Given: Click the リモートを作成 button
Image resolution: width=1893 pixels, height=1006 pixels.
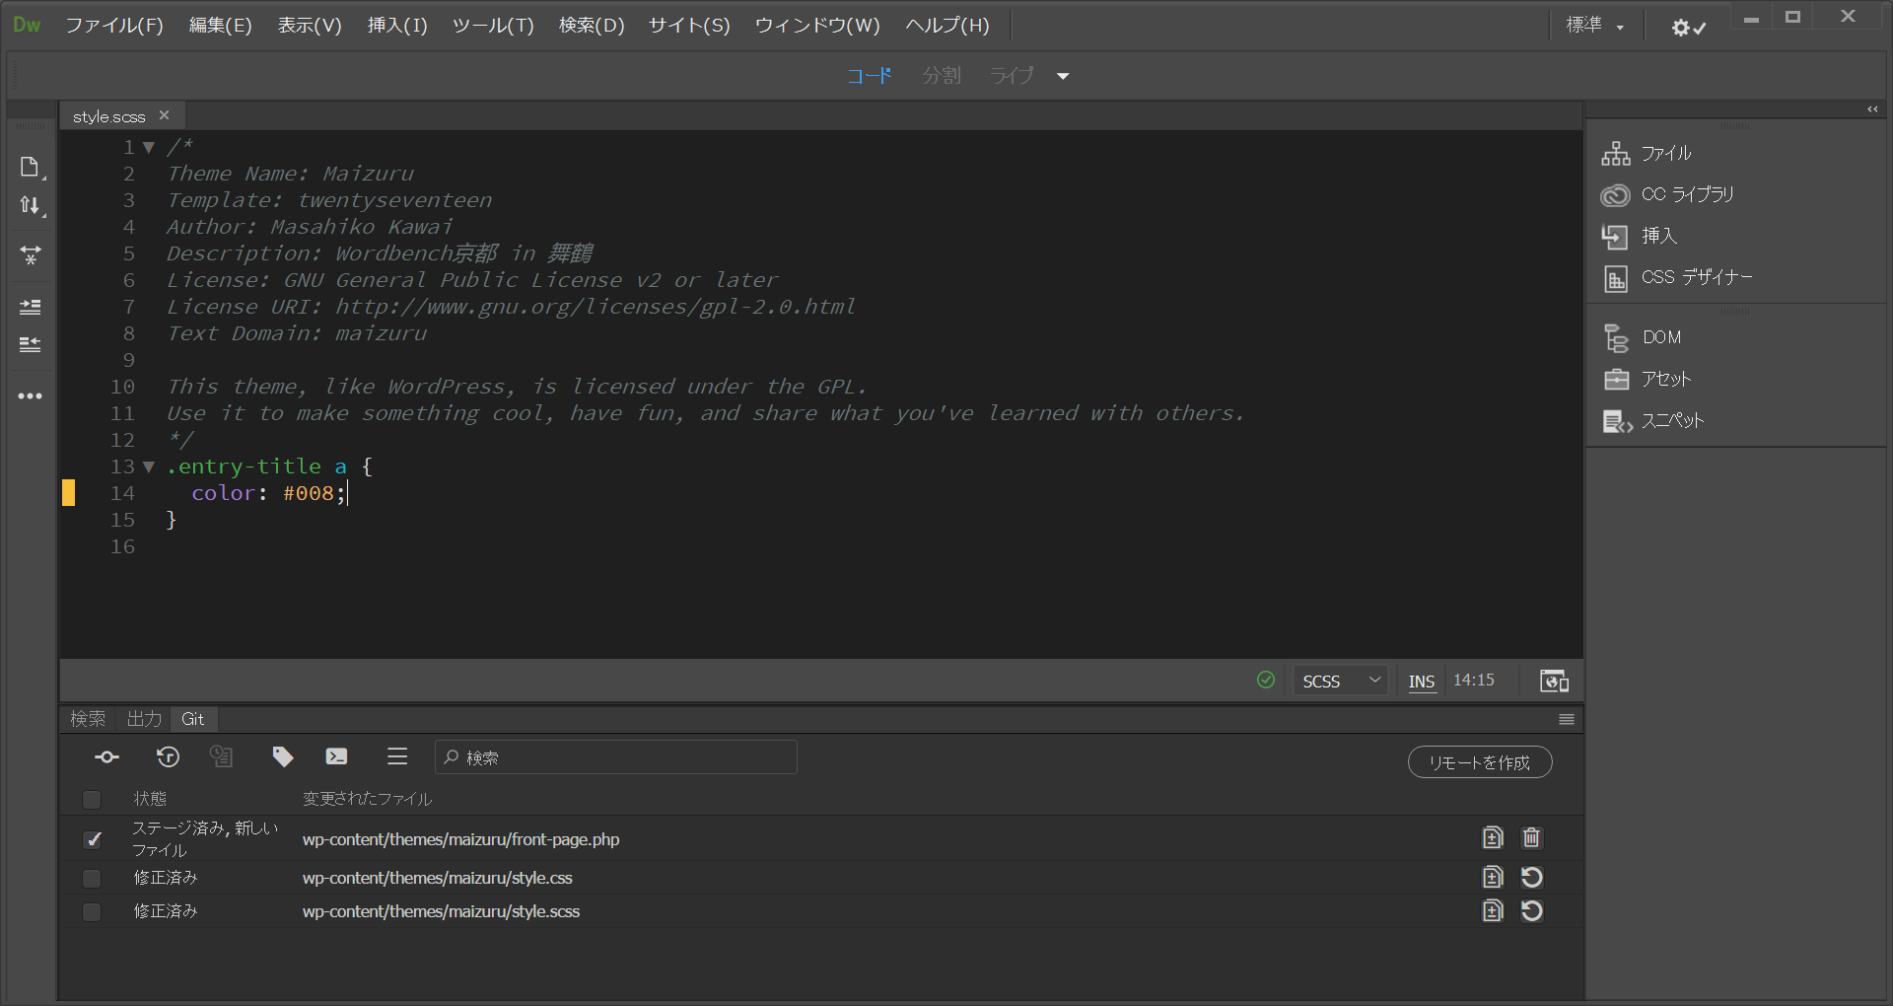Looking at the screenshot, I should coord(1479,761).
